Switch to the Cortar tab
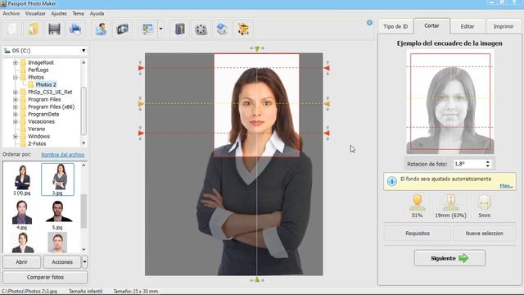This screenshot has width=524, height=295. (x=431, y=25)
